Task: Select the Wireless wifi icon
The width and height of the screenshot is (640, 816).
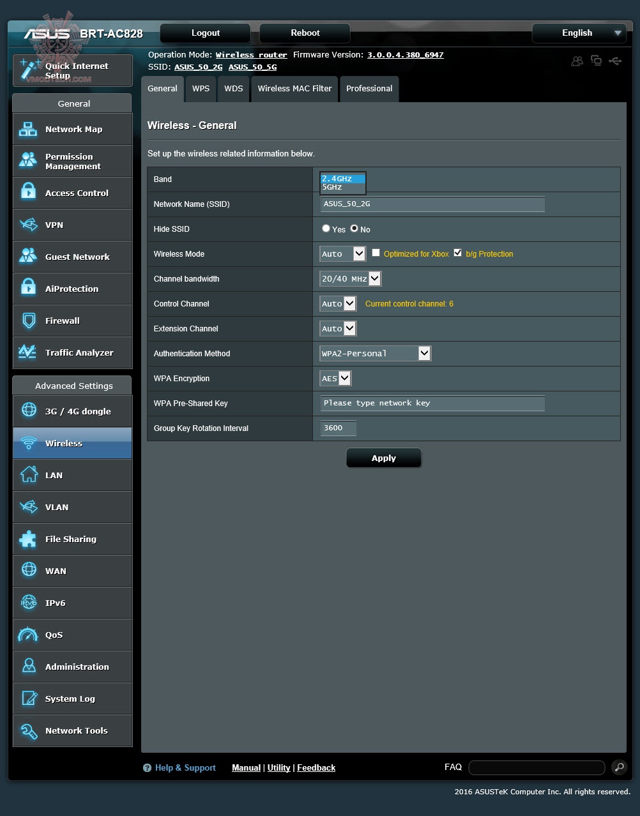Action: coord(29,442)
